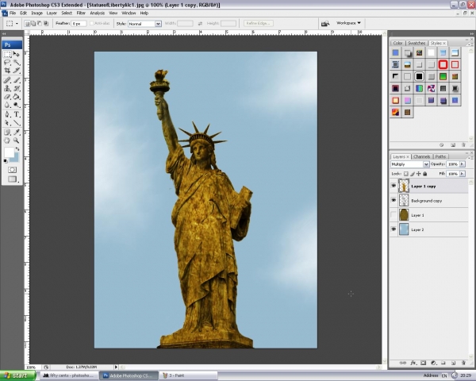
Task: Create new adjustment layer icon
Action: tap(433, 363)
